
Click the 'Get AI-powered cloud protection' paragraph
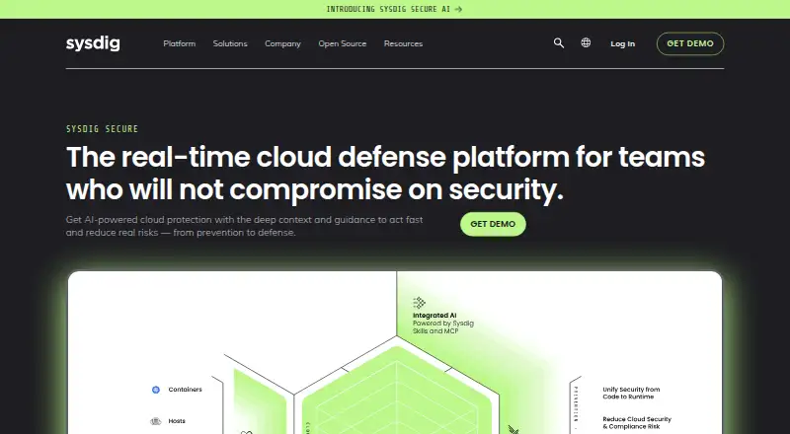(244, 226)
